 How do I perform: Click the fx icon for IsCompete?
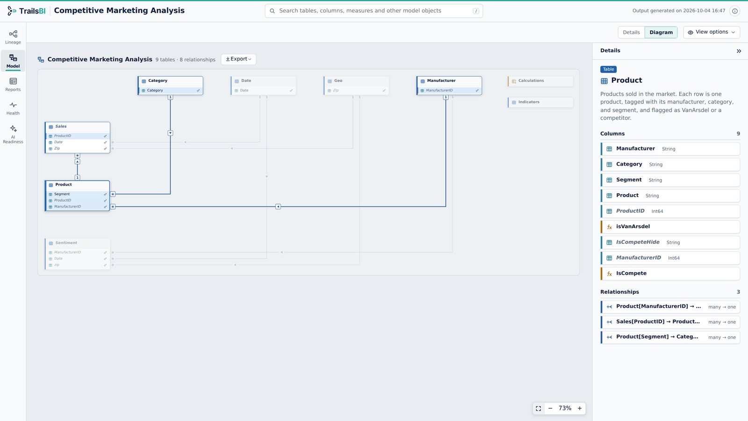(609, 274)
